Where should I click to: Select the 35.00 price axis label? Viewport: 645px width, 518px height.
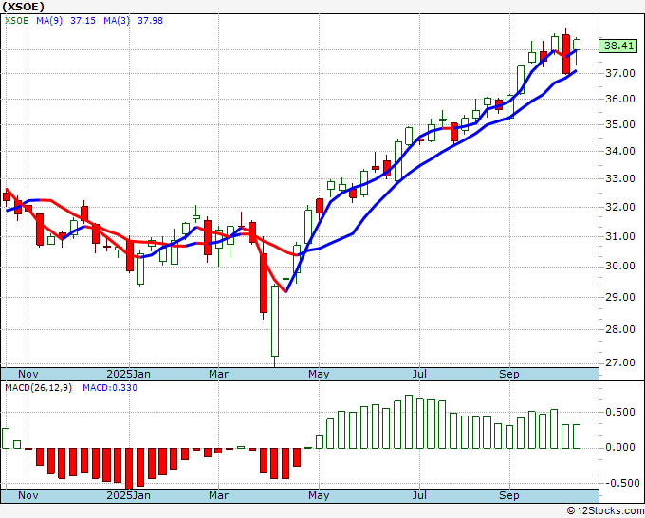pyautogui.click(x=620, y=124)
